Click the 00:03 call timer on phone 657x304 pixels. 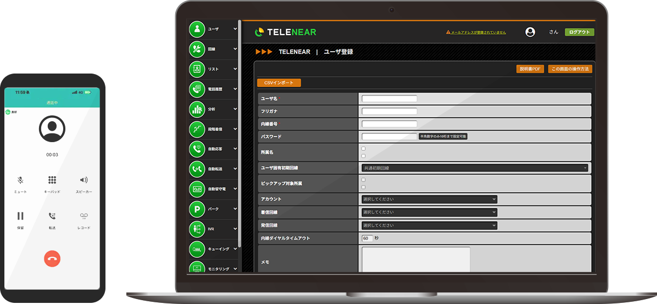click(52, 155)
